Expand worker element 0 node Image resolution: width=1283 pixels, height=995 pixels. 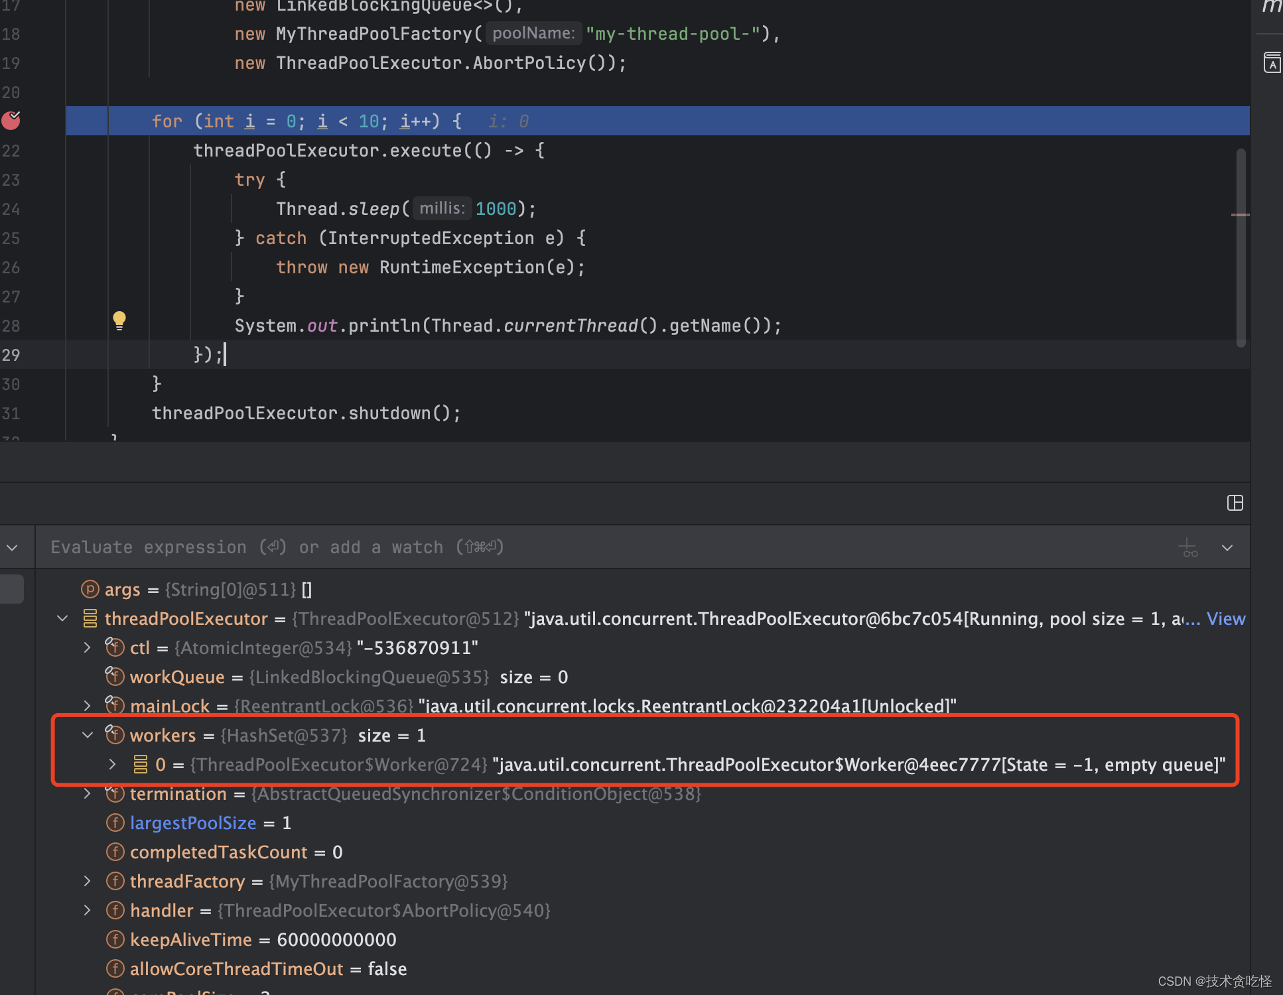pyautogui.click(x=113, y=764)
